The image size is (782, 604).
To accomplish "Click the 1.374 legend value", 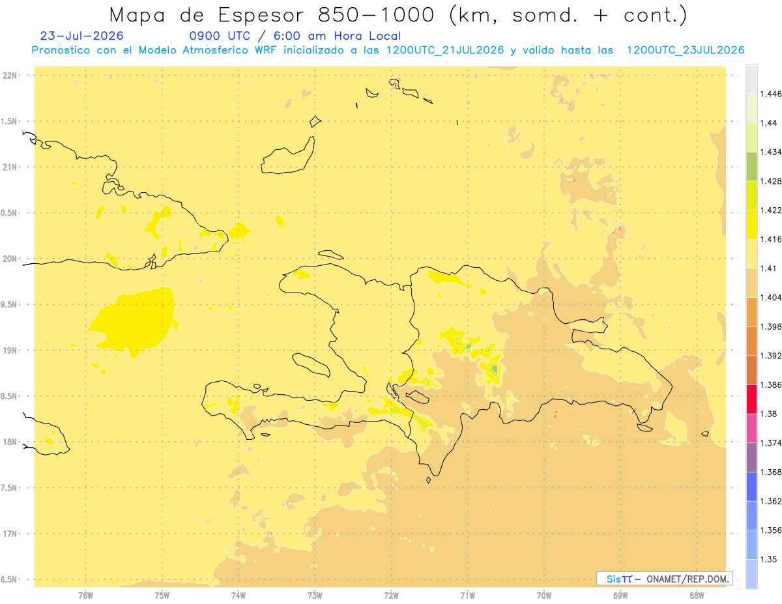I will point(770,443).
